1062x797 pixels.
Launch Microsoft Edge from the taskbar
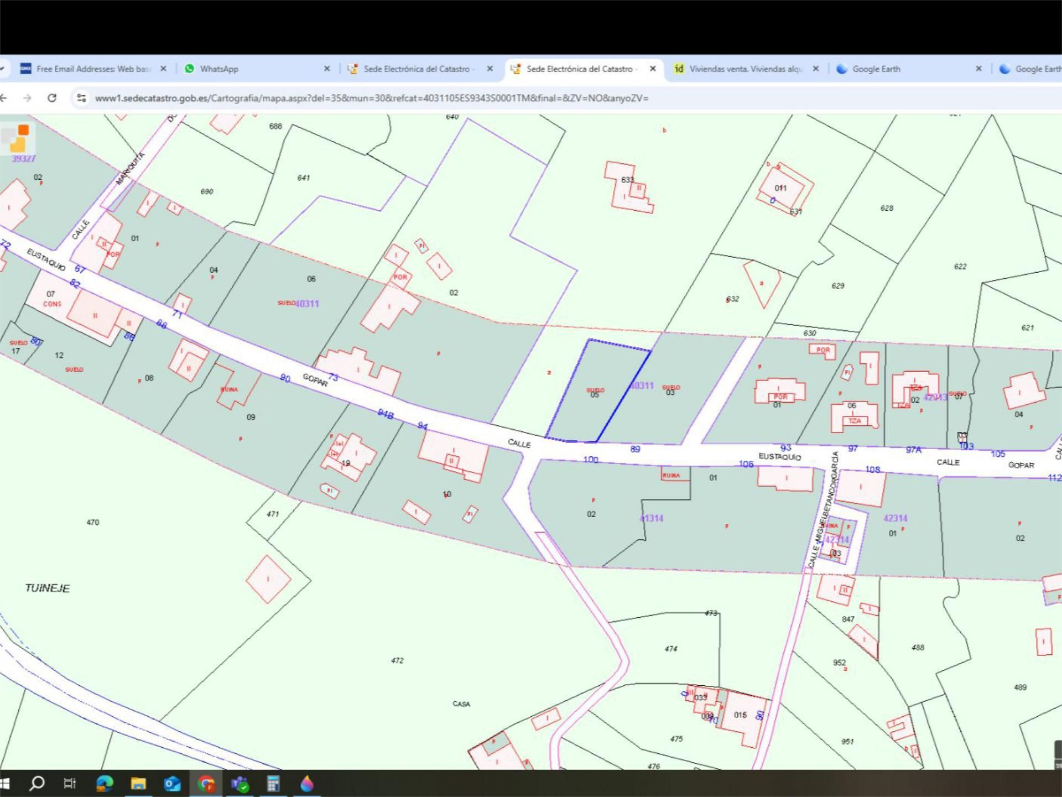click(105, 784)
